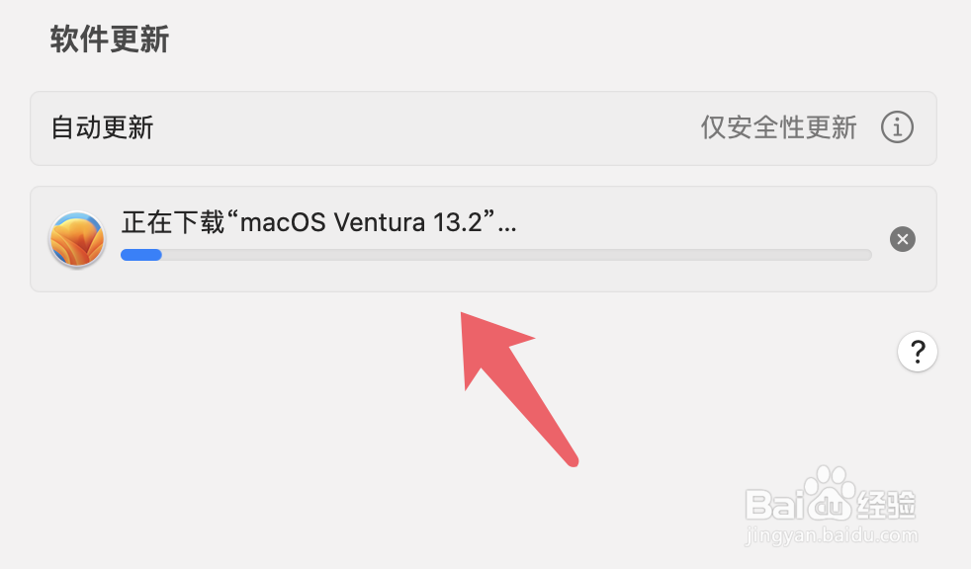Click the 经验 characters in Baidu watermark

coord(886,506)
